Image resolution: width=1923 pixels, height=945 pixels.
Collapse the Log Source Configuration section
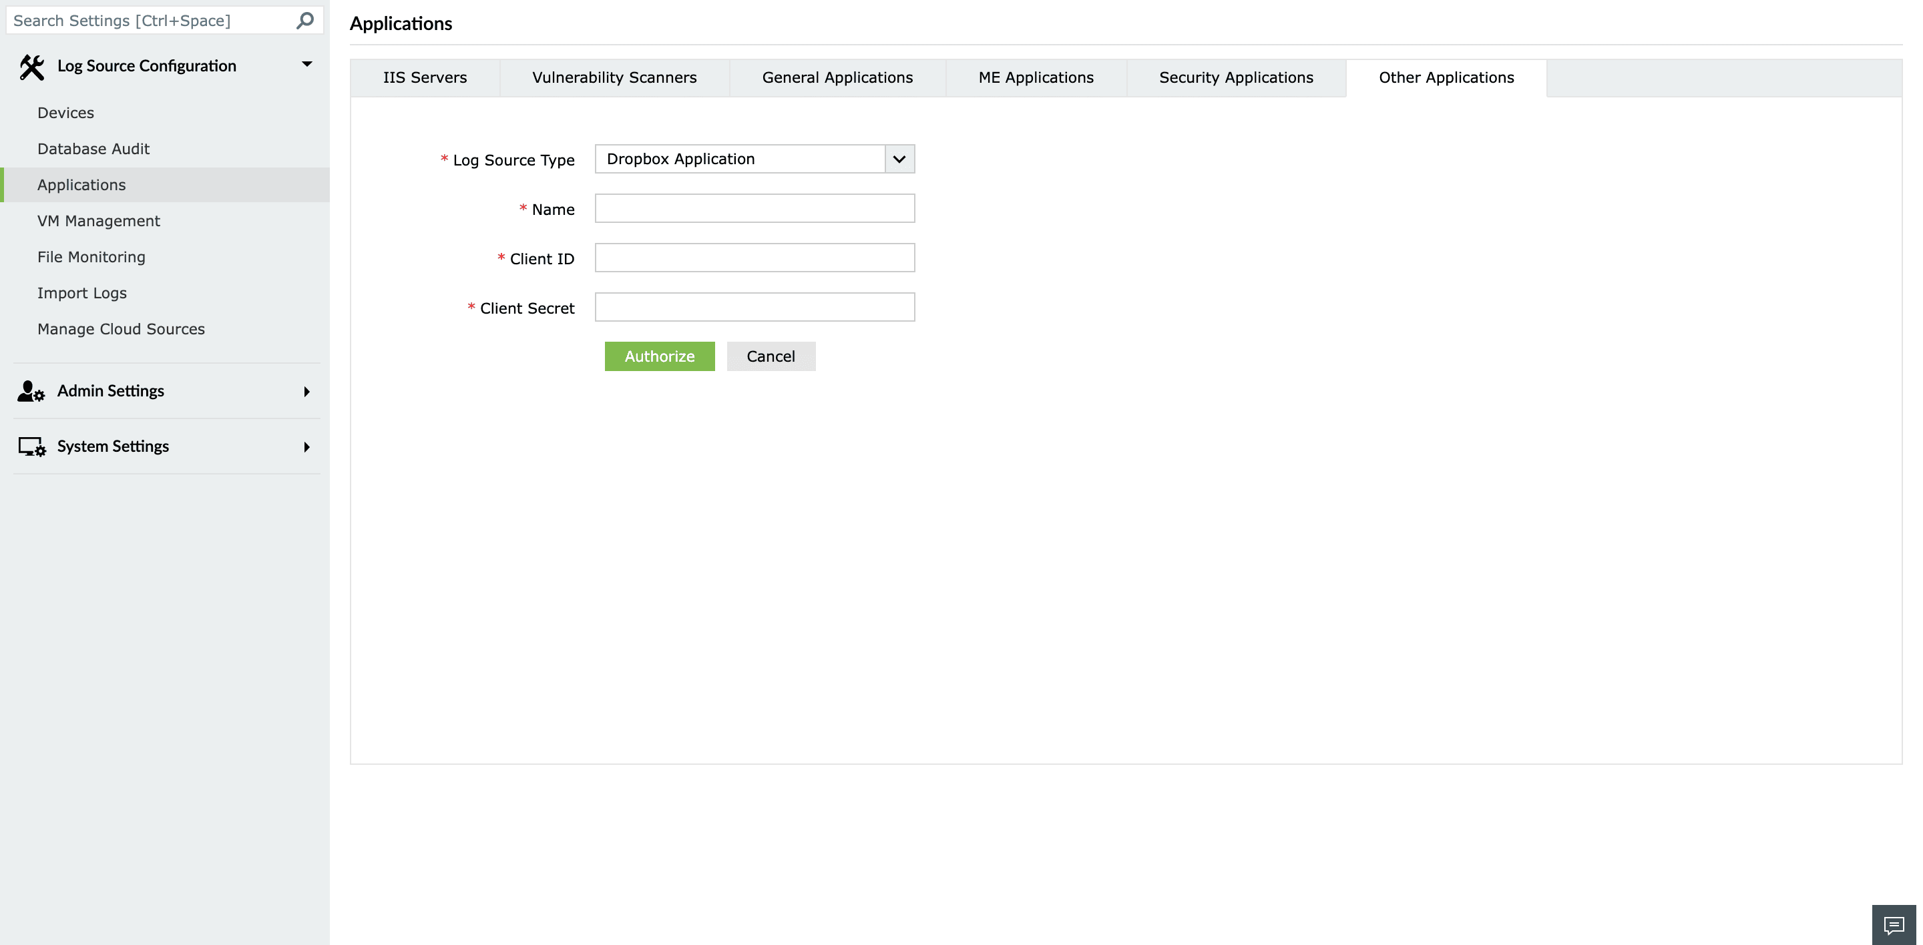[306, 65]
